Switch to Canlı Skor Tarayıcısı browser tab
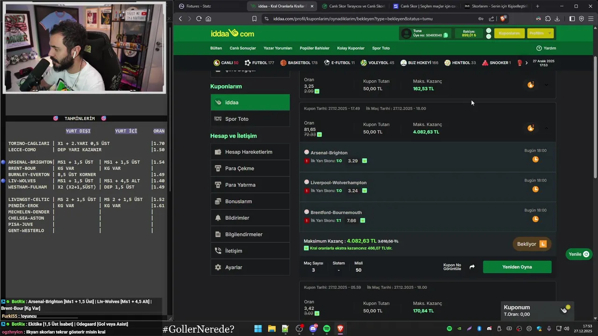This screenshot has width=598, height=336. click(354, 6)
